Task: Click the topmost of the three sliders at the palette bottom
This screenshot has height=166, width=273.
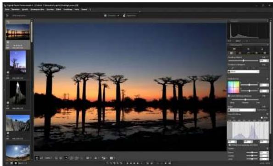Action: coord(252,152)
